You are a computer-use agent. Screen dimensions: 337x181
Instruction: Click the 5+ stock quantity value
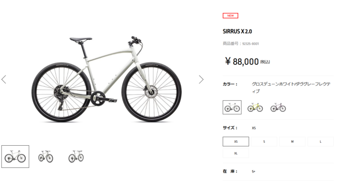coord(254,172)
